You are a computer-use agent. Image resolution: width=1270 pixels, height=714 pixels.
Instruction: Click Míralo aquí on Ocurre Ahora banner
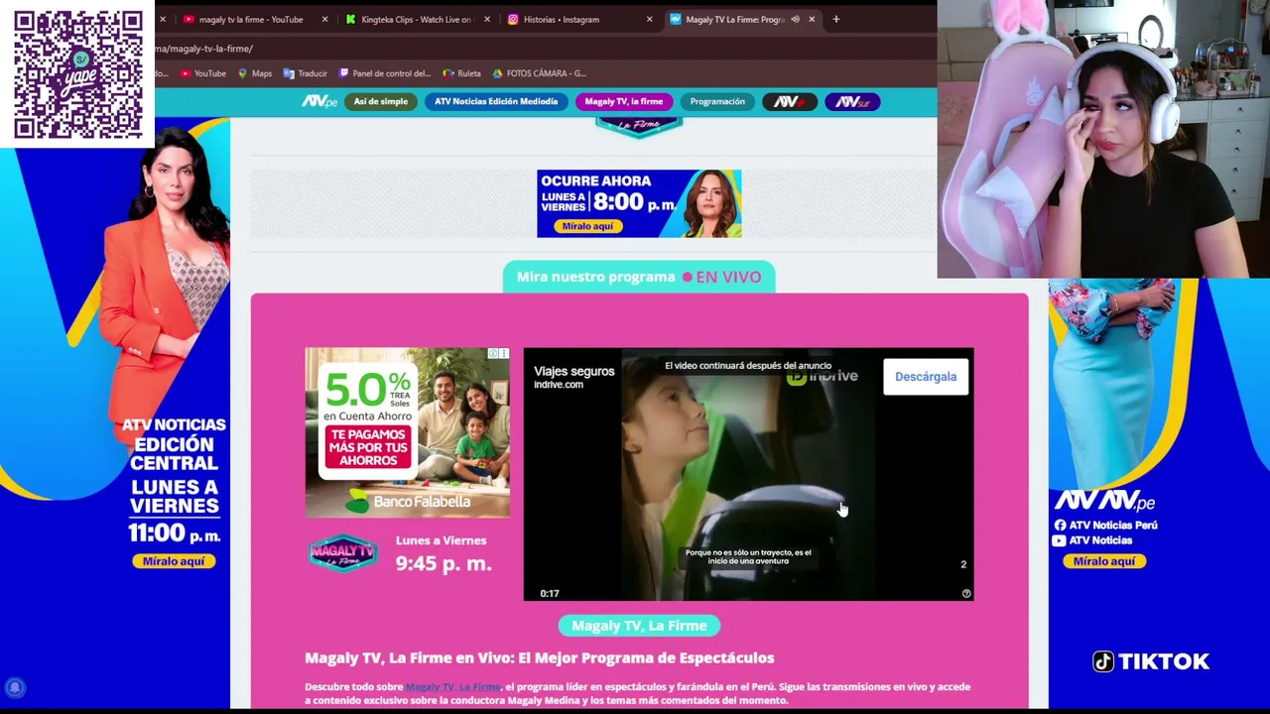588,226
